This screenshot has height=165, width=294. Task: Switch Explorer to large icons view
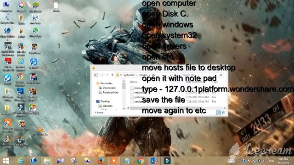point(223,112)
